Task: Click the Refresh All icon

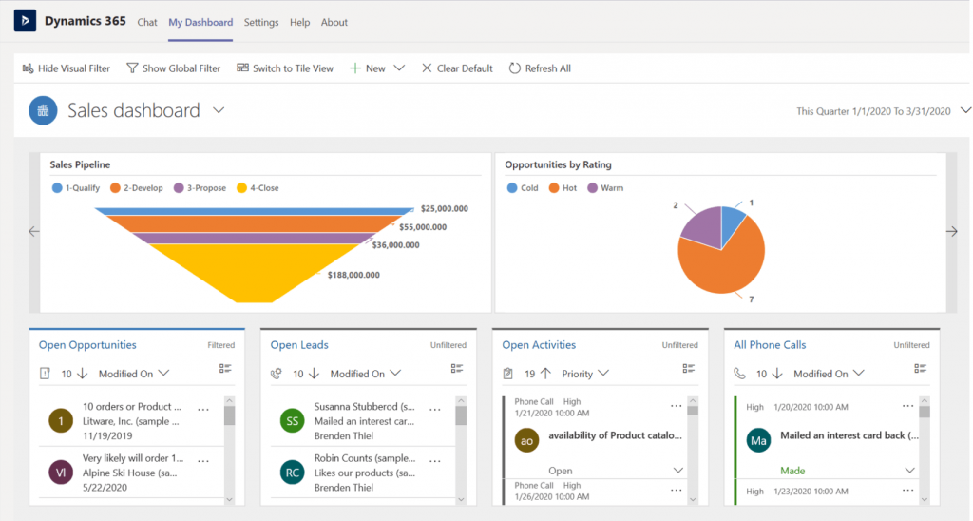Action: [x=515, y=68]
